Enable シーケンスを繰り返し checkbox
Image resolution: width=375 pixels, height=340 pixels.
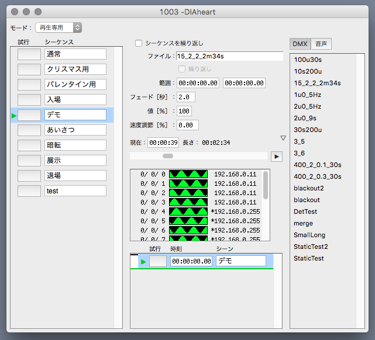point(139,43)
